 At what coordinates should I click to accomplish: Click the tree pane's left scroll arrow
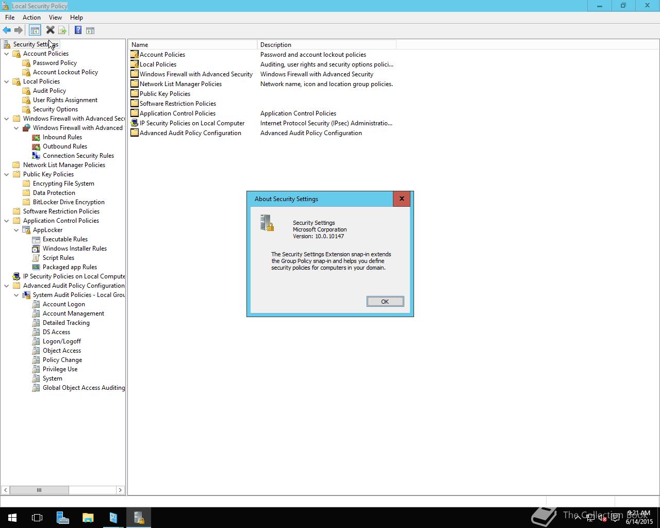(x=5, y=490)
